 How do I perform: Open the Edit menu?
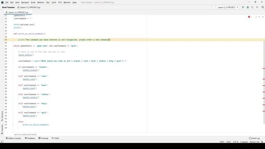coord(12,2)
